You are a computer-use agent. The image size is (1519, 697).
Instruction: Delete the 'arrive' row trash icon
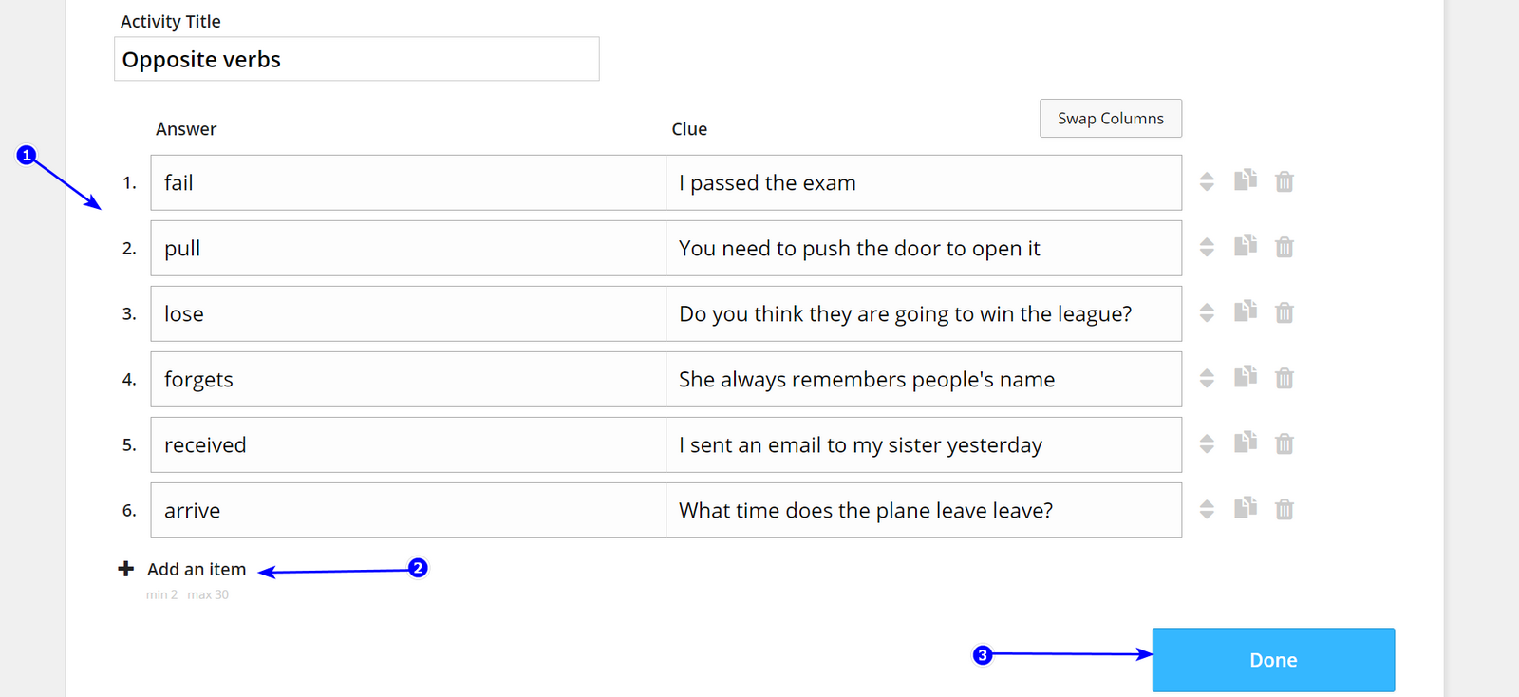click(1284, 509)
